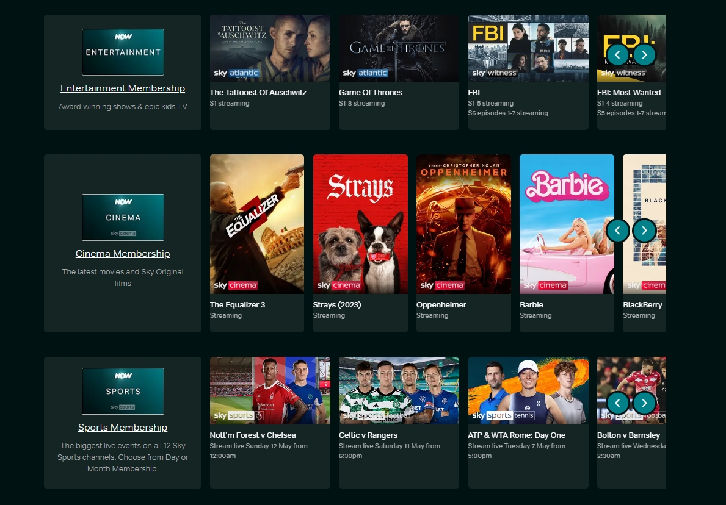Click 'Oppenheimer' title text

click(x=441, y=305)
